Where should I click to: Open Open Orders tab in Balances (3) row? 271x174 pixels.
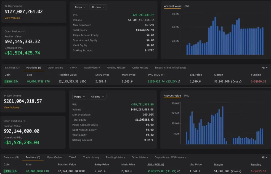(x=55, y=68)
